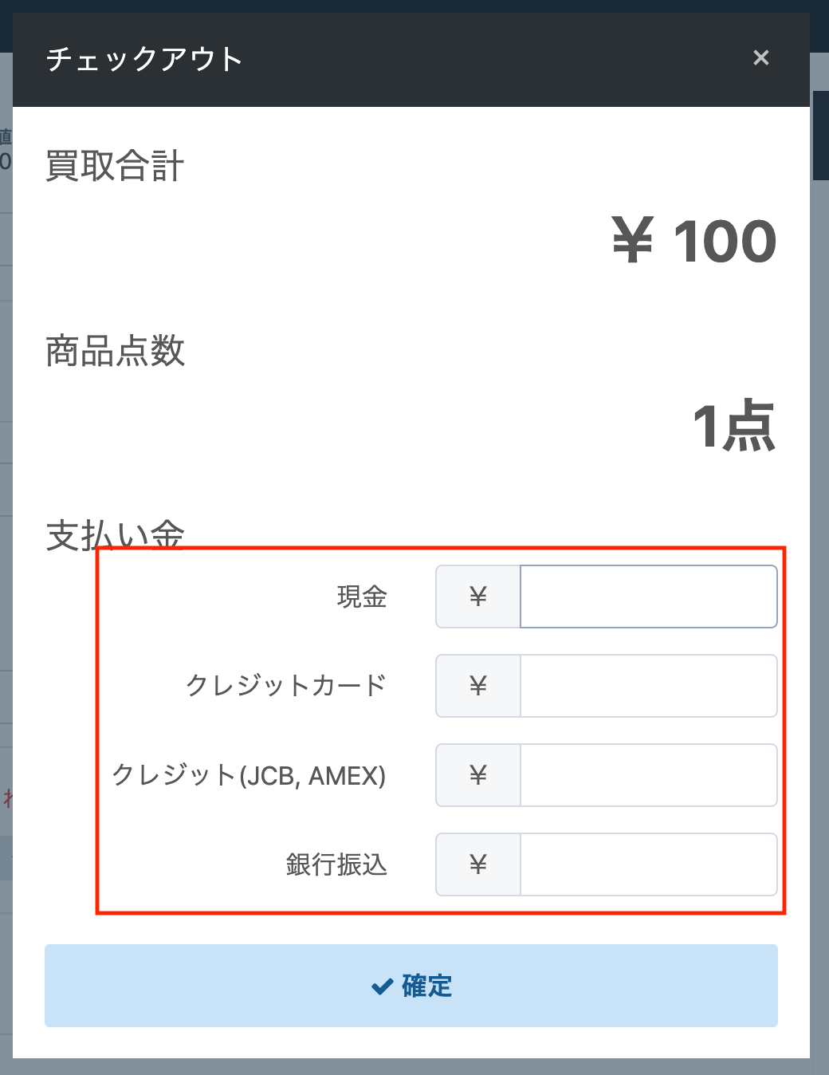Click the 現金 label
Viewport: 829px width, 1075px height.
362,597
